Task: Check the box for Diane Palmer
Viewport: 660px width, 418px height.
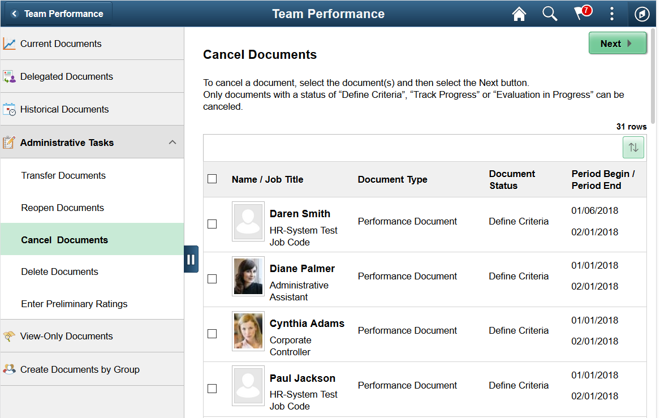Action: pos(212,279)
